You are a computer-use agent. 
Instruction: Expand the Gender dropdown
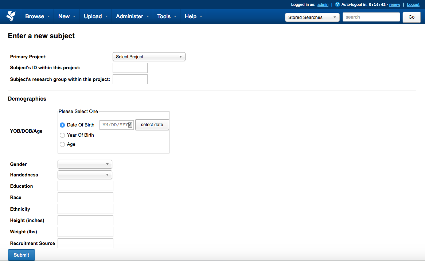85,164
